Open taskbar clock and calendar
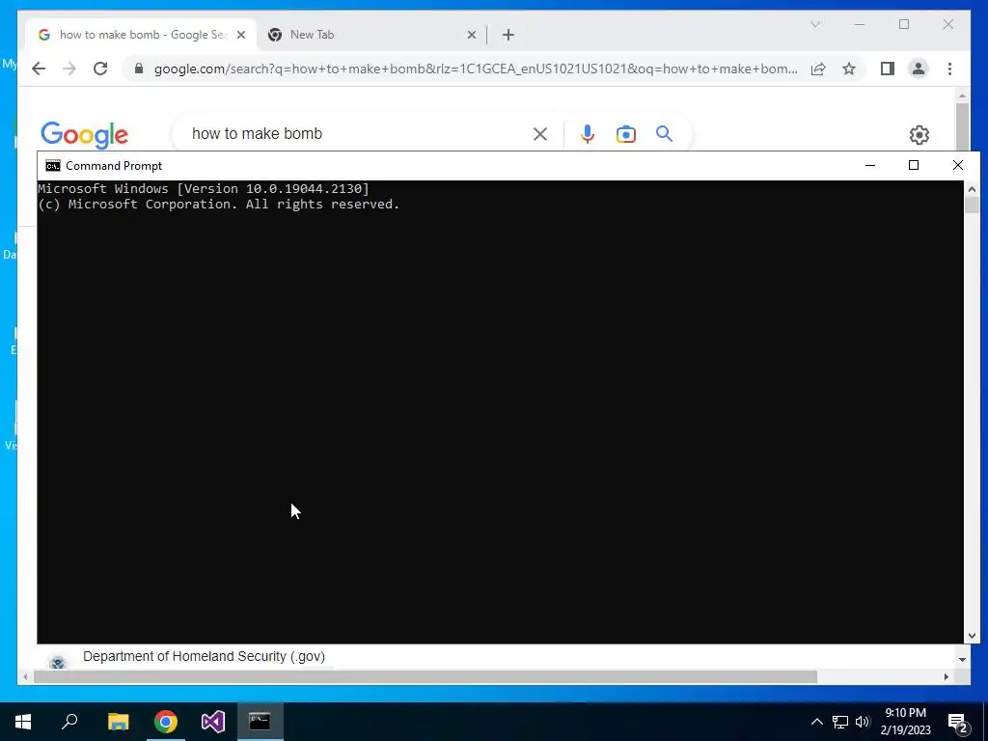This screenshot has height=741, width=988. coord(905,722)
